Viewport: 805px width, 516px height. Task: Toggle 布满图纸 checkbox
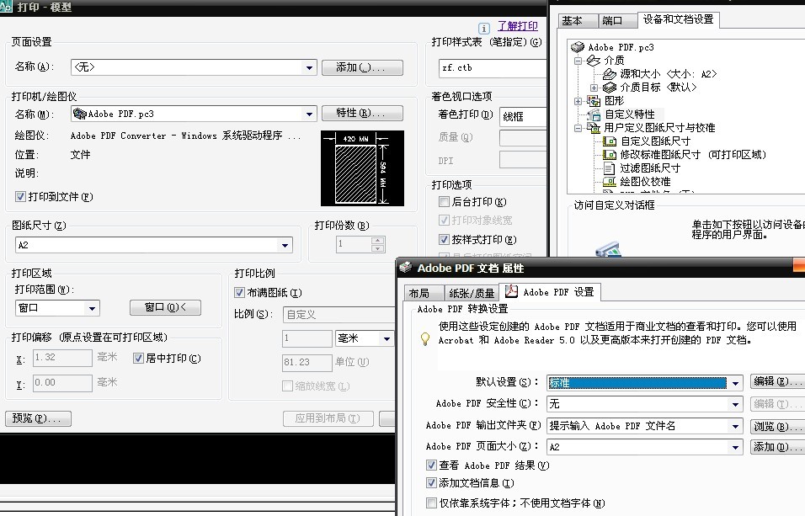[x=239, y=293]
